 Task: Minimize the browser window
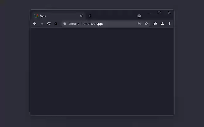pyautogui.click(x=149, y=13)
